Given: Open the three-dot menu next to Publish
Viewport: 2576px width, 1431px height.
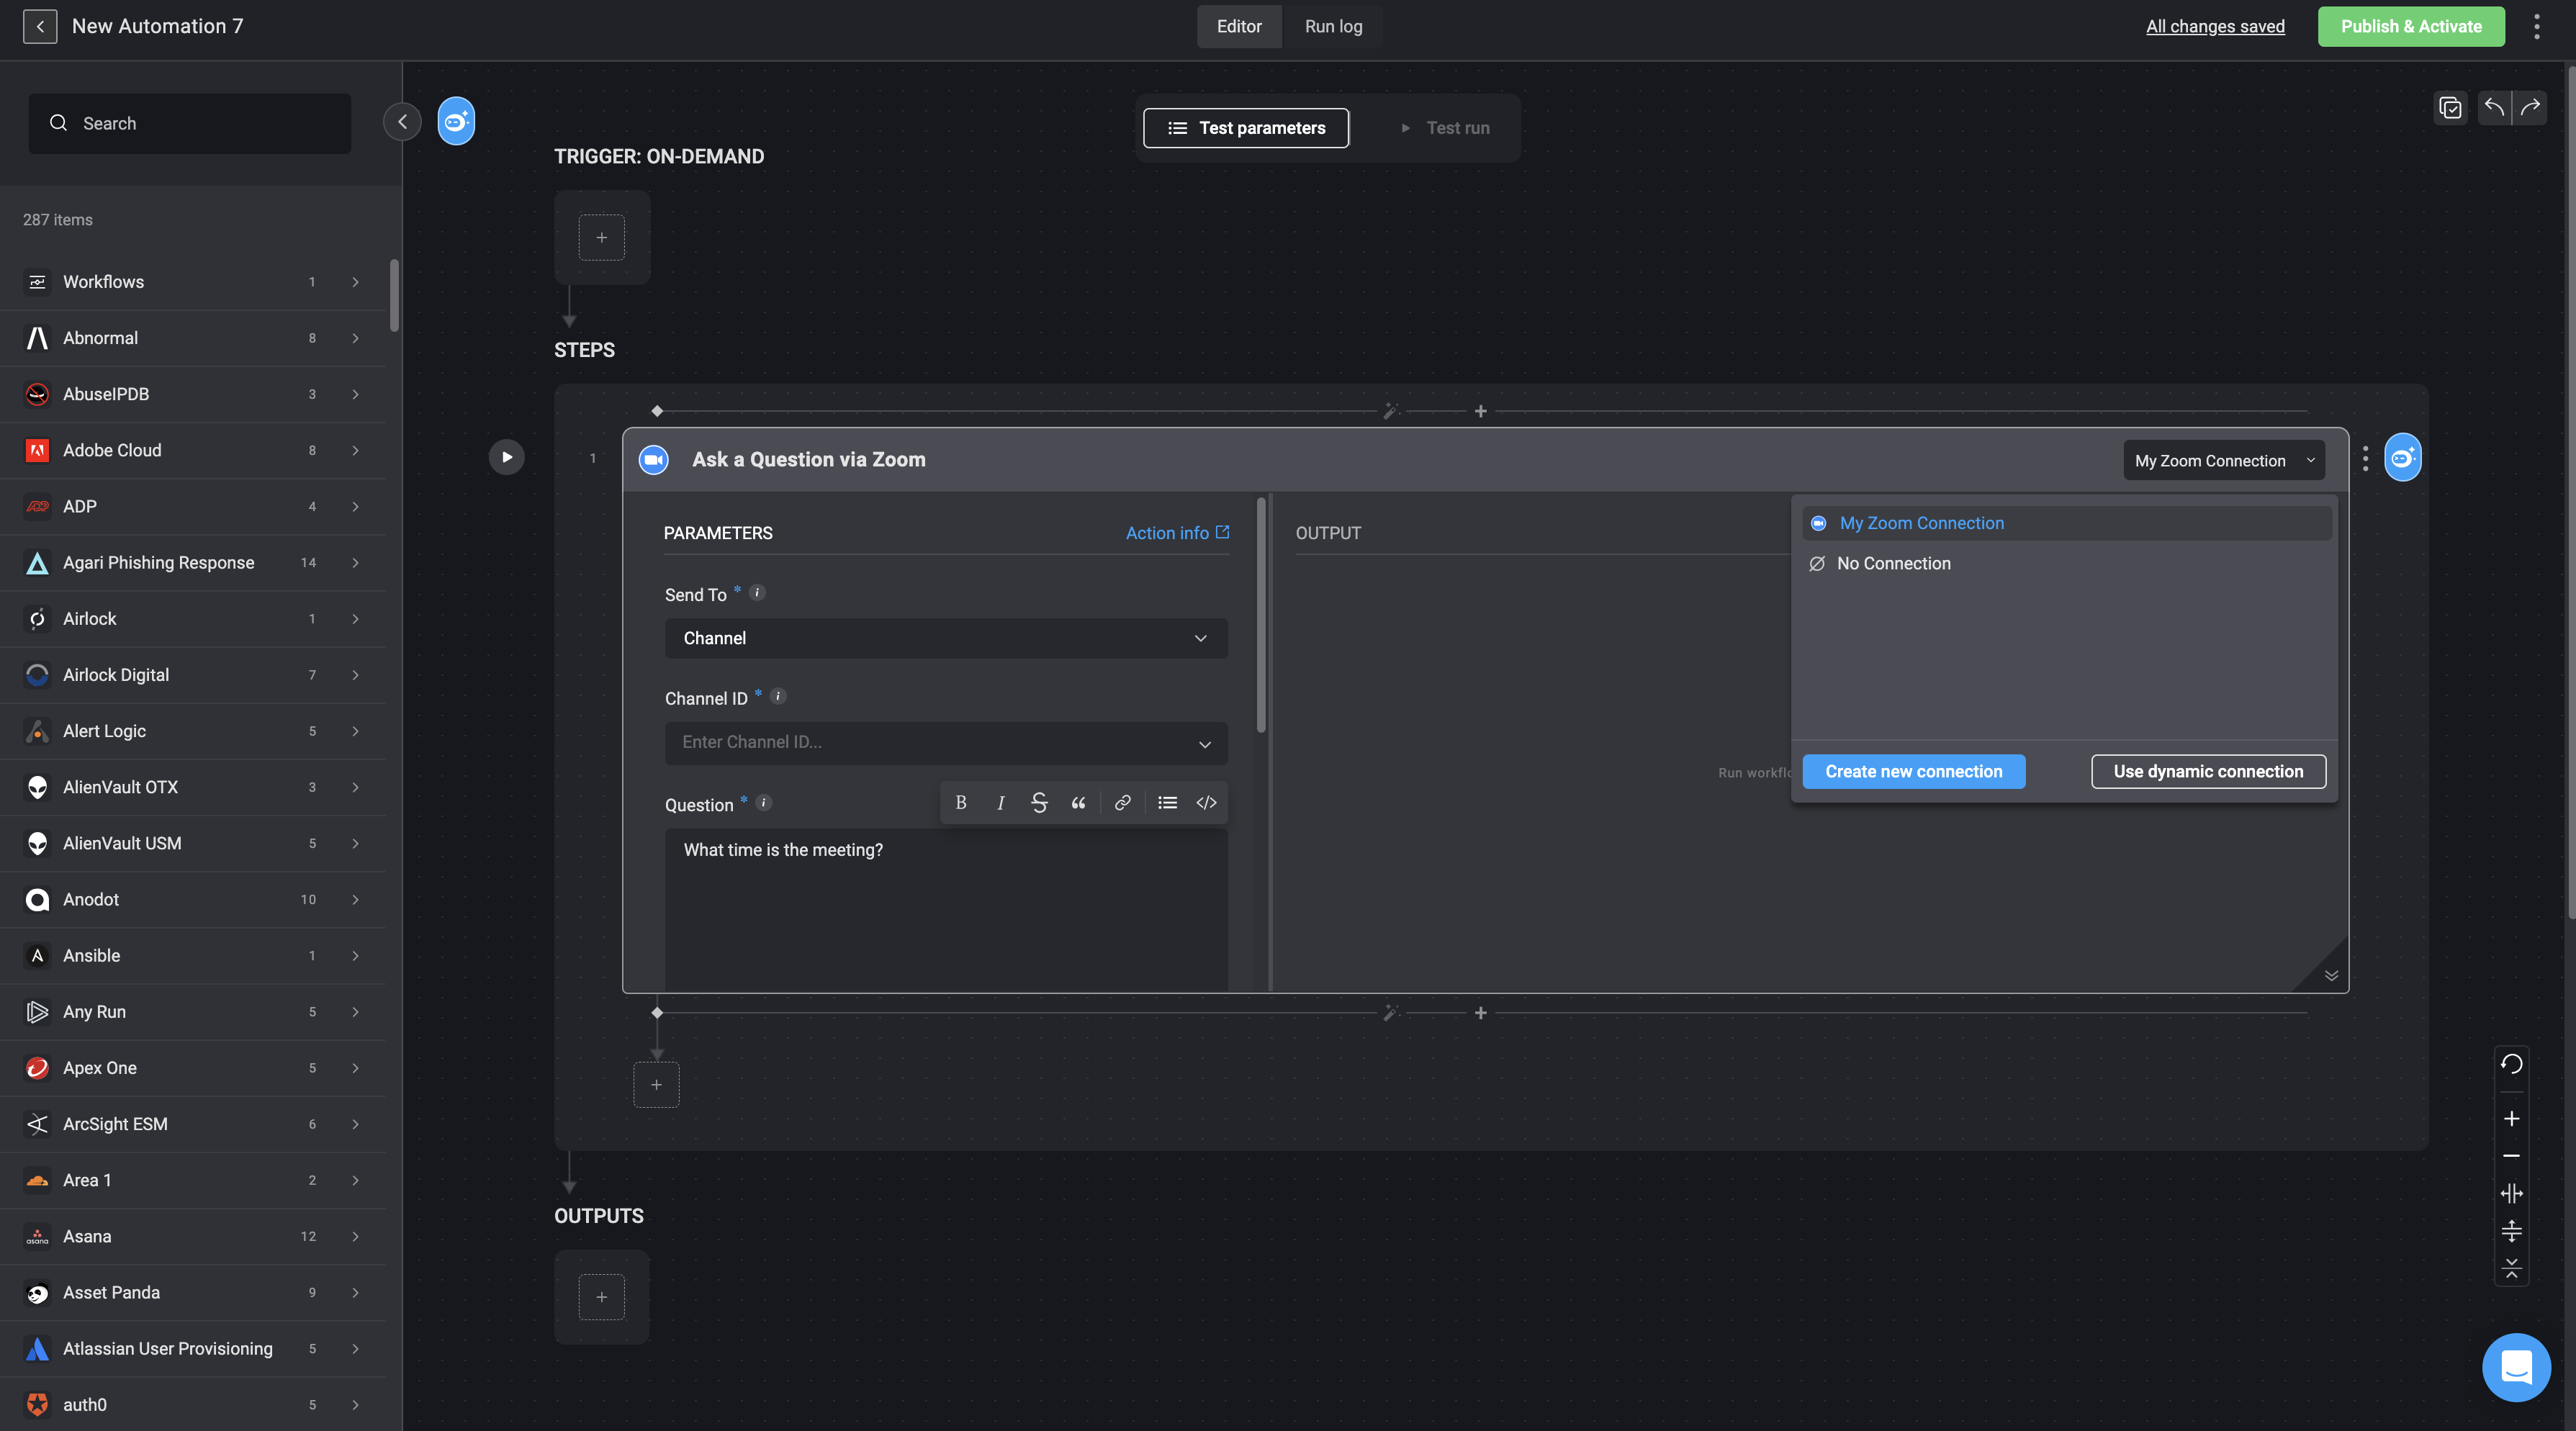Looking at the screenshot, I should 2537,27.
